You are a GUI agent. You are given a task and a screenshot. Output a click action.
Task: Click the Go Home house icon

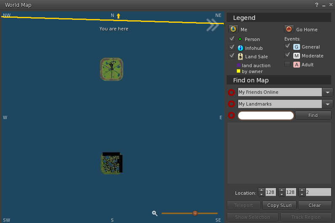289,29
